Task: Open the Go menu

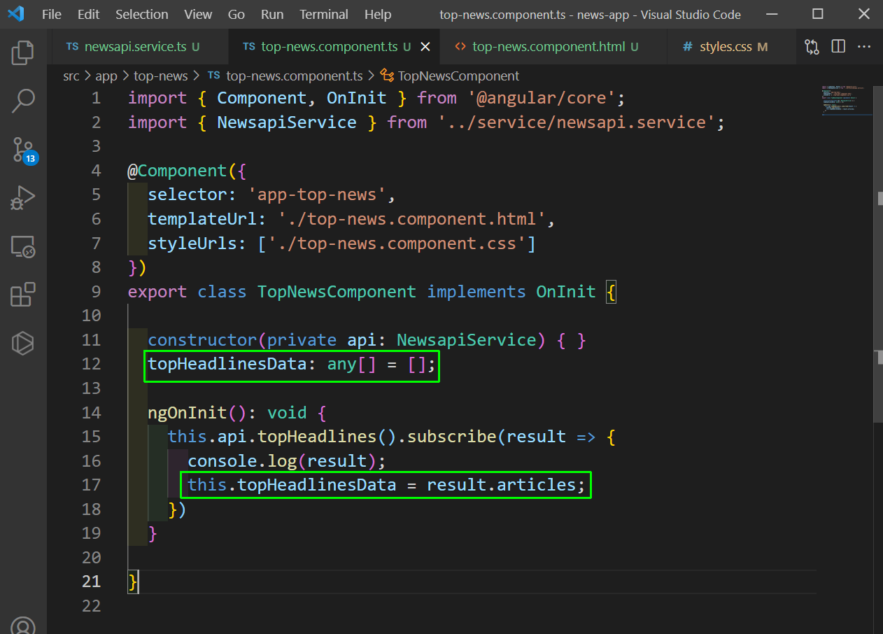Action: [x=236, y=14]
